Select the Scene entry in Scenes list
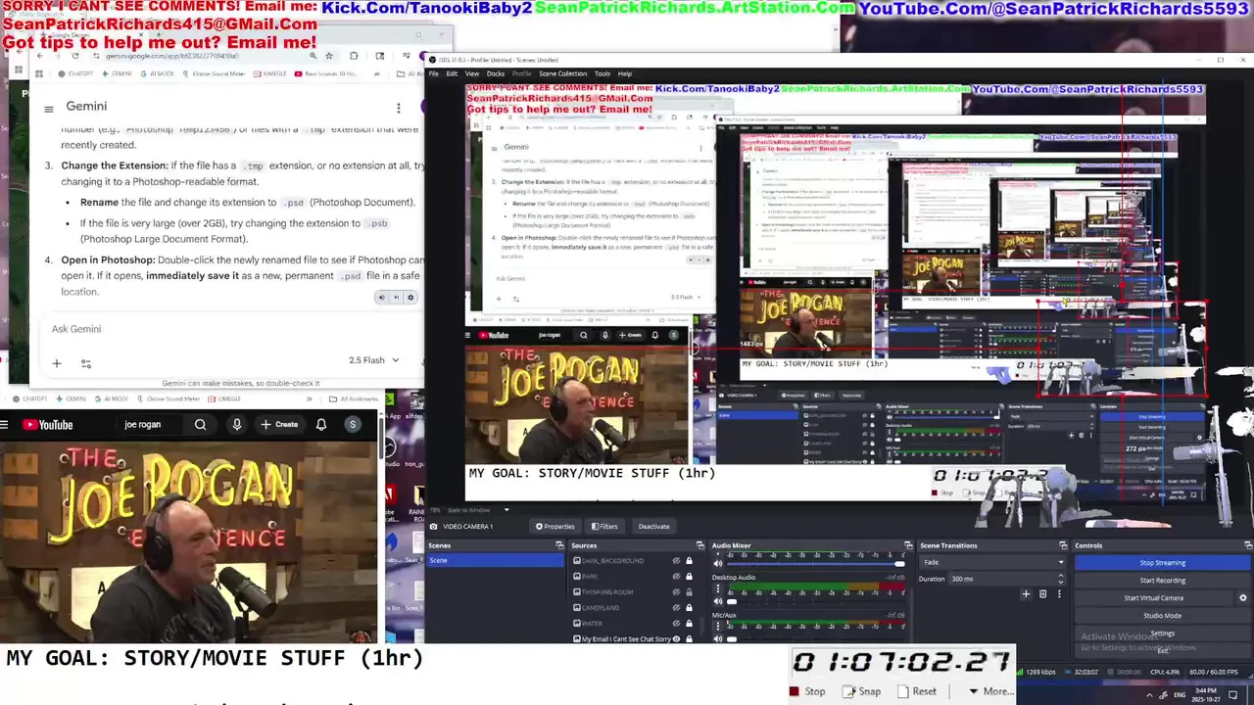This screenshot has height=705, width=1254. 495,560
